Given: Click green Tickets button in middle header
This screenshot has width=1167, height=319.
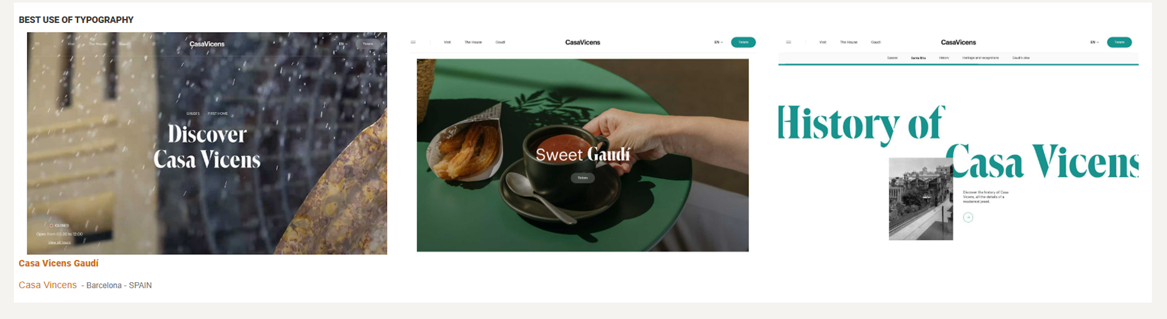Looking at the screenshot, I should pos(743,42).
